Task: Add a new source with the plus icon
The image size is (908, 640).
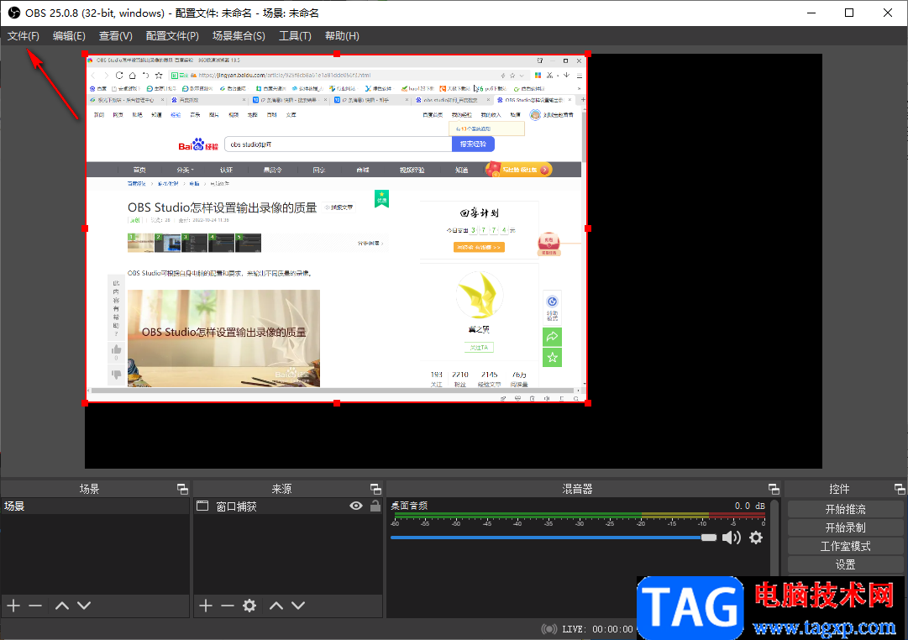Action: (x=206, y=606)
